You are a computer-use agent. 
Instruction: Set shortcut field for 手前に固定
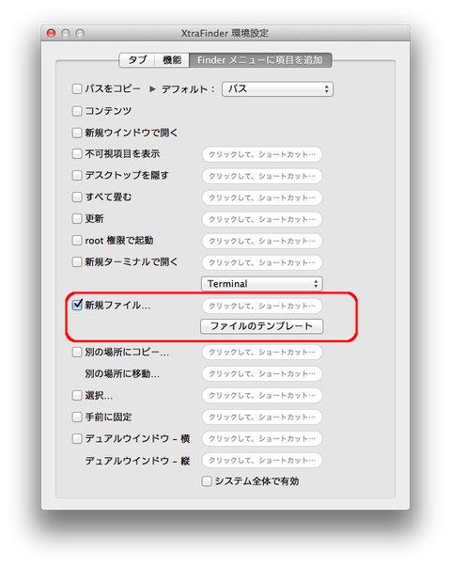coord(262,417)
